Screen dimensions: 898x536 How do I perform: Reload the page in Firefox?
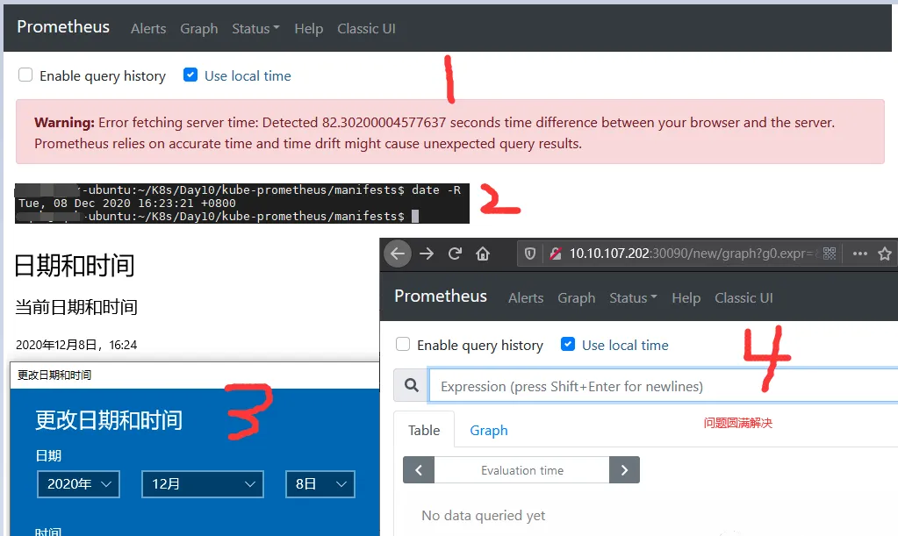pos(455,254)
